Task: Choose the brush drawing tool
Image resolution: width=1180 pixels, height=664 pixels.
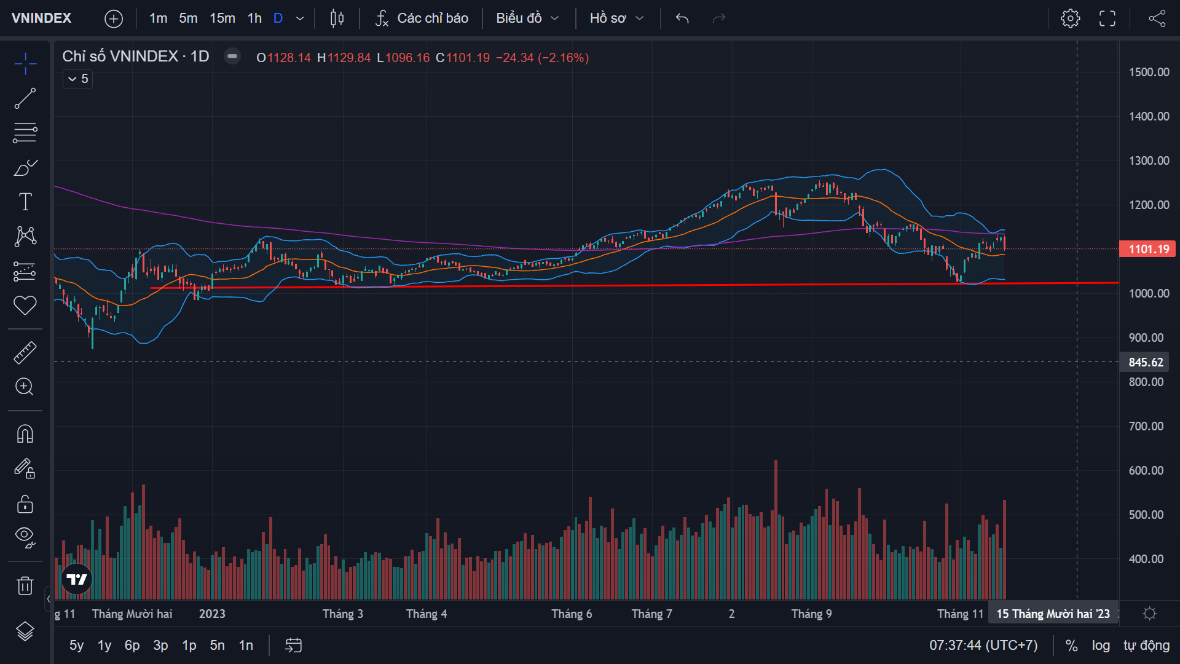Action: coord(25,167)
